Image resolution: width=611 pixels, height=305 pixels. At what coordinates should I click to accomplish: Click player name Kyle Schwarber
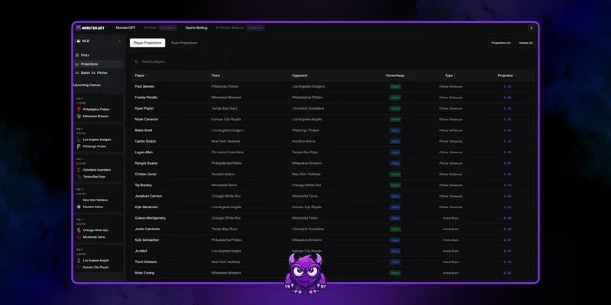pyautogui.click(x=147, y=240)
